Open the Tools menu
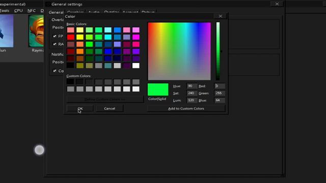The height and width of the screenshot is (183, 326). point(5,11)
